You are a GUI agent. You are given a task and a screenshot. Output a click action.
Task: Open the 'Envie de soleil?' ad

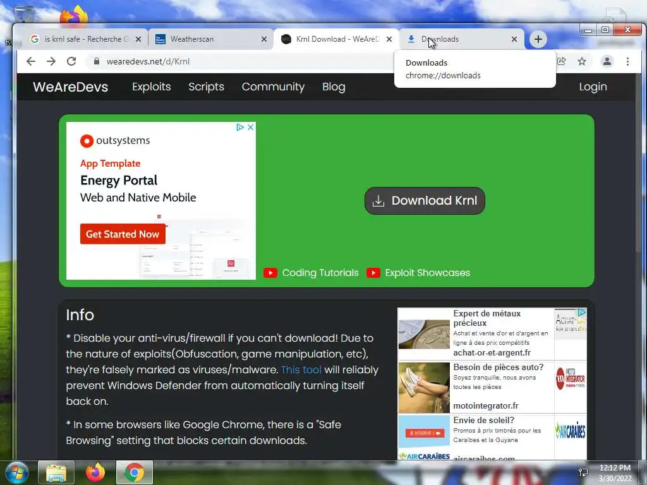[483, 420]
